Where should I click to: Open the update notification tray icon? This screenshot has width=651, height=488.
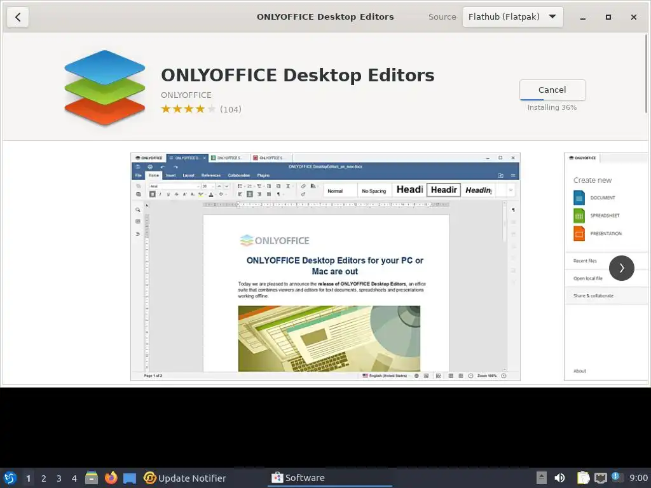coord(617,477)
